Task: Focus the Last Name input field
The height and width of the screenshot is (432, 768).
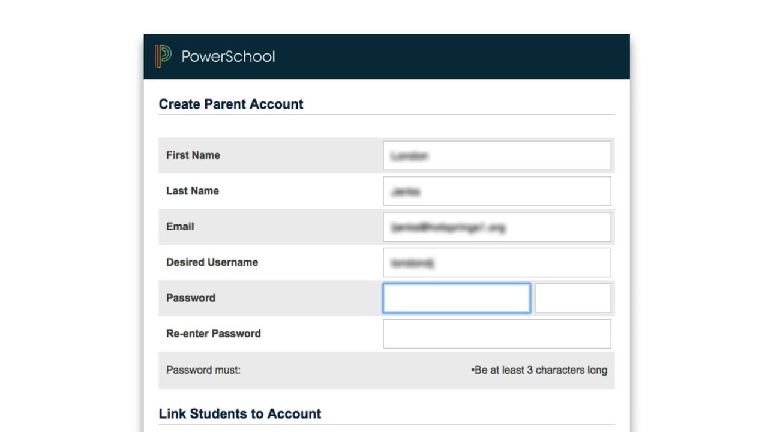Action: pos(497,191)
